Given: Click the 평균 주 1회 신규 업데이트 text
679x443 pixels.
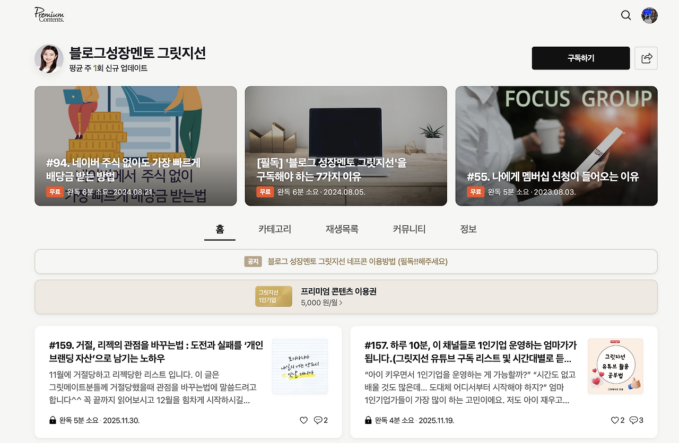Looking at the screenshot, I should 108,68.
